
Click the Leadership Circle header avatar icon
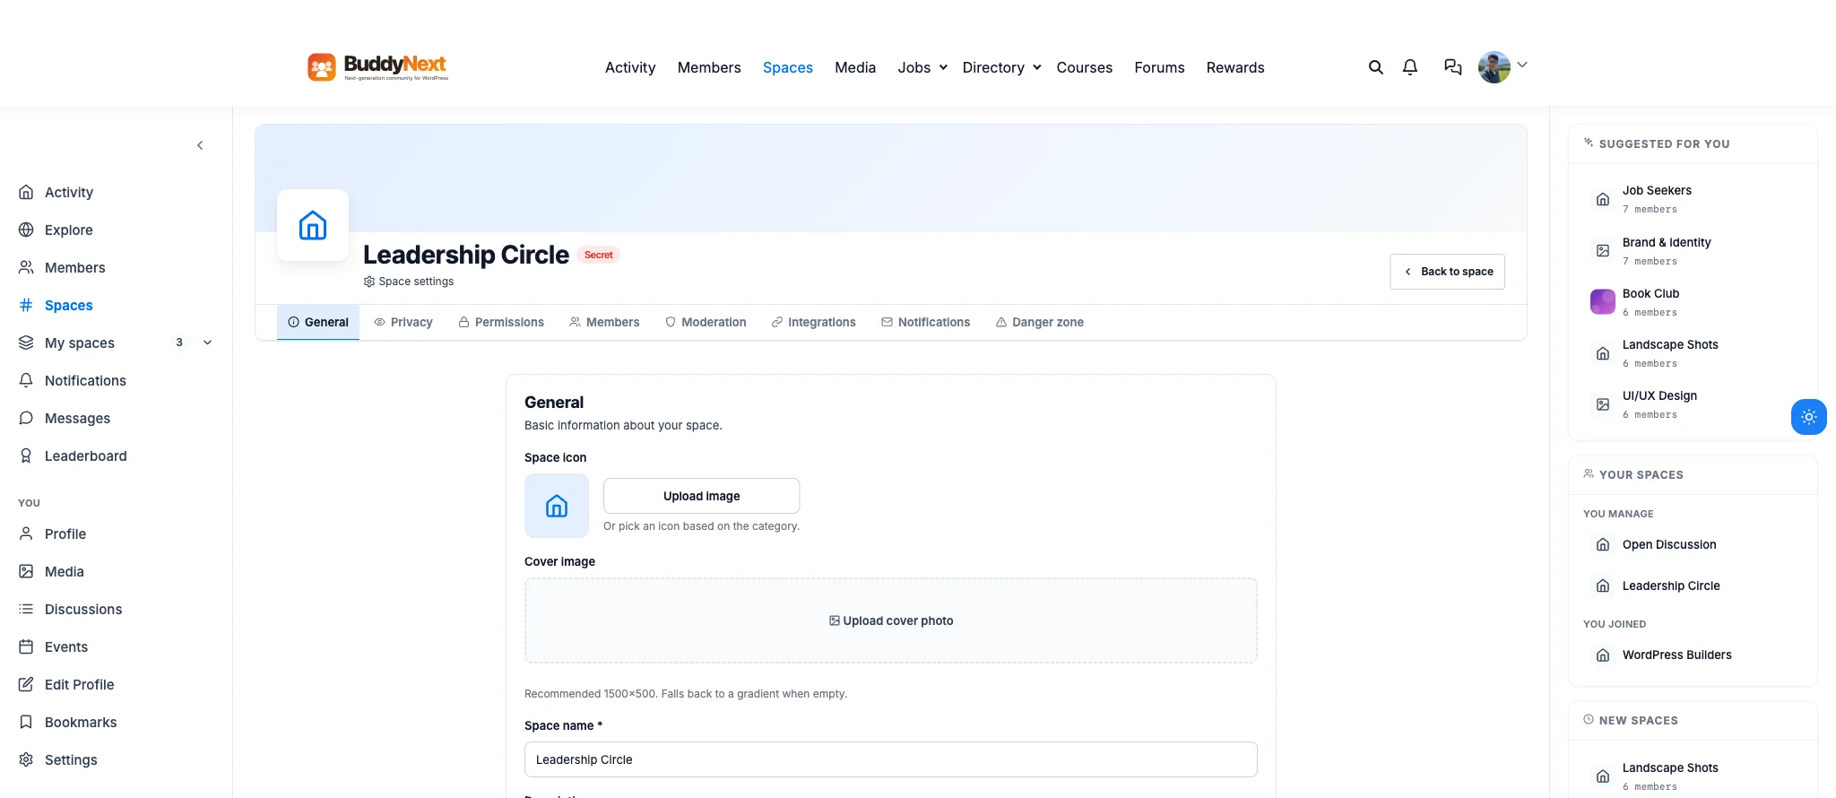click(x=313, y=225)
